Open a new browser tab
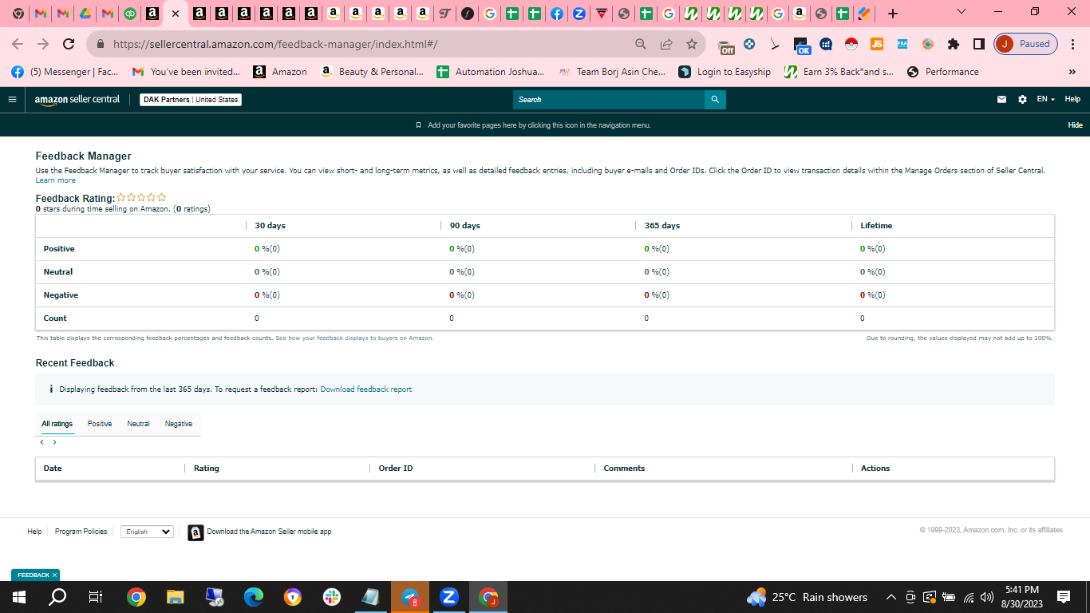The width and height of the screenshot is (1090, 613). 893,14
